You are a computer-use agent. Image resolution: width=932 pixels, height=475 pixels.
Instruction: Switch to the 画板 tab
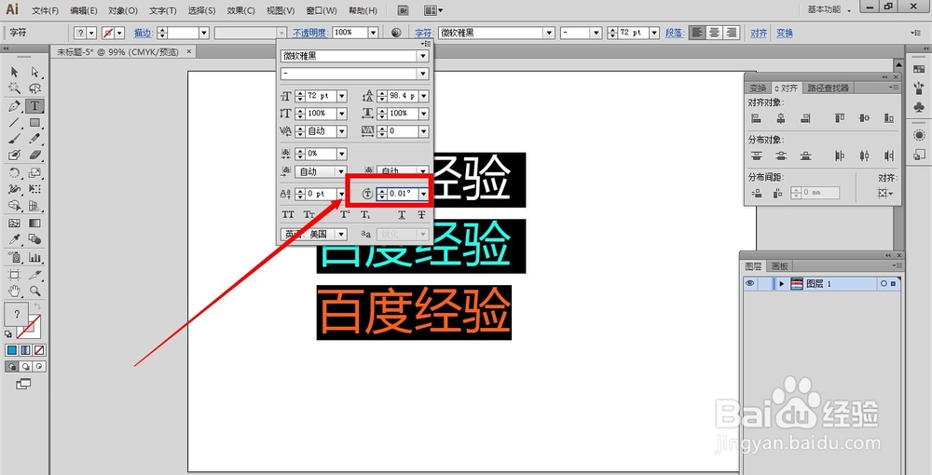click(x=779, y=266)
